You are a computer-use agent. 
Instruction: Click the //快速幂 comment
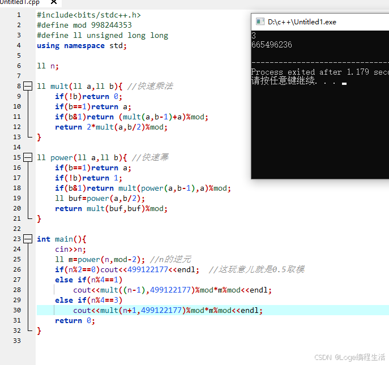click(150, 157)
